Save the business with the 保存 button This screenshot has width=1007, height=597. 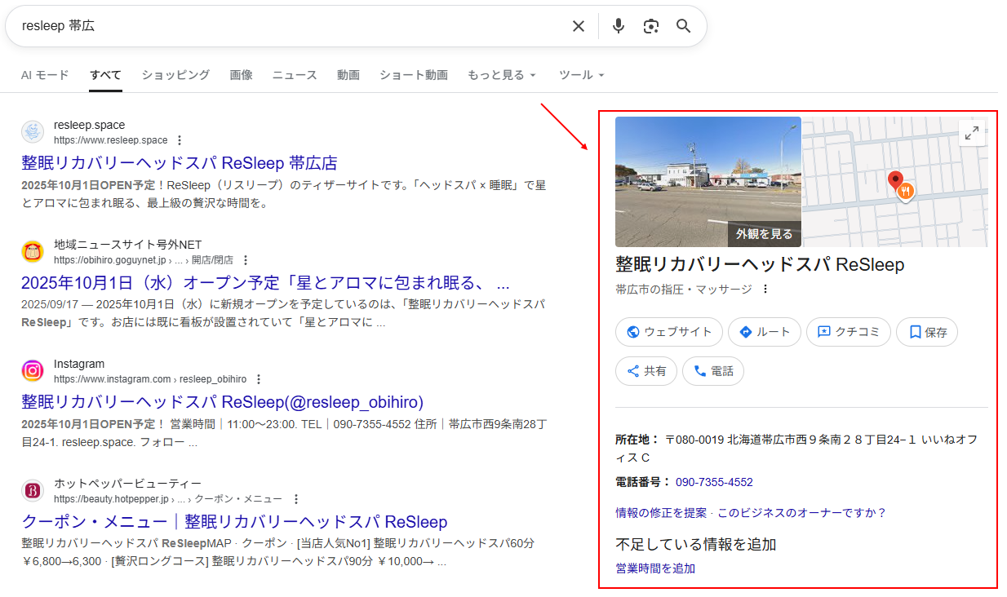point(927,332)
